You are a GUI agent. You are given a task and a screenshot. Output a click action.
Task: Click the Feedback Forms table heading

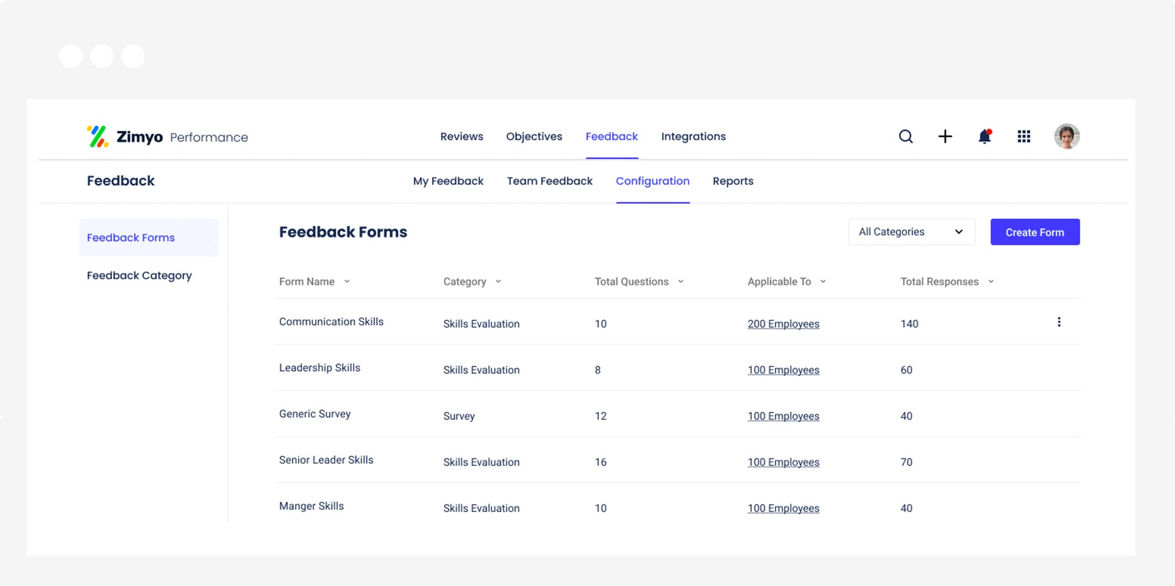tap(343, 232)
